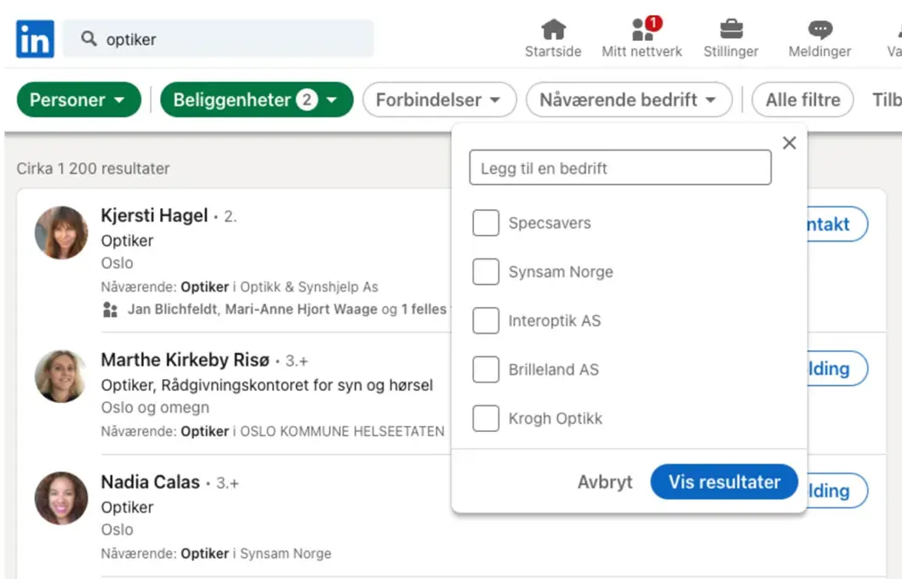Click the mutual connections icon under Kjersti Hagel

[110, 310]
